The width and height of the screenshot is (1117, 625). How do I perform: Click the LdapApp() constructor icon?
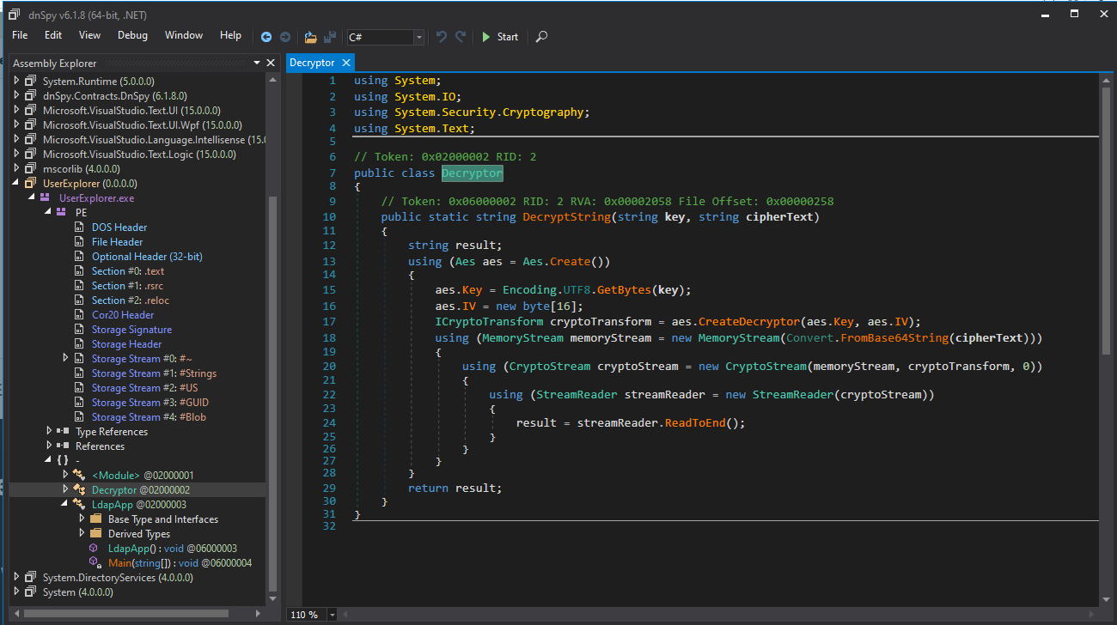point(95,548)
